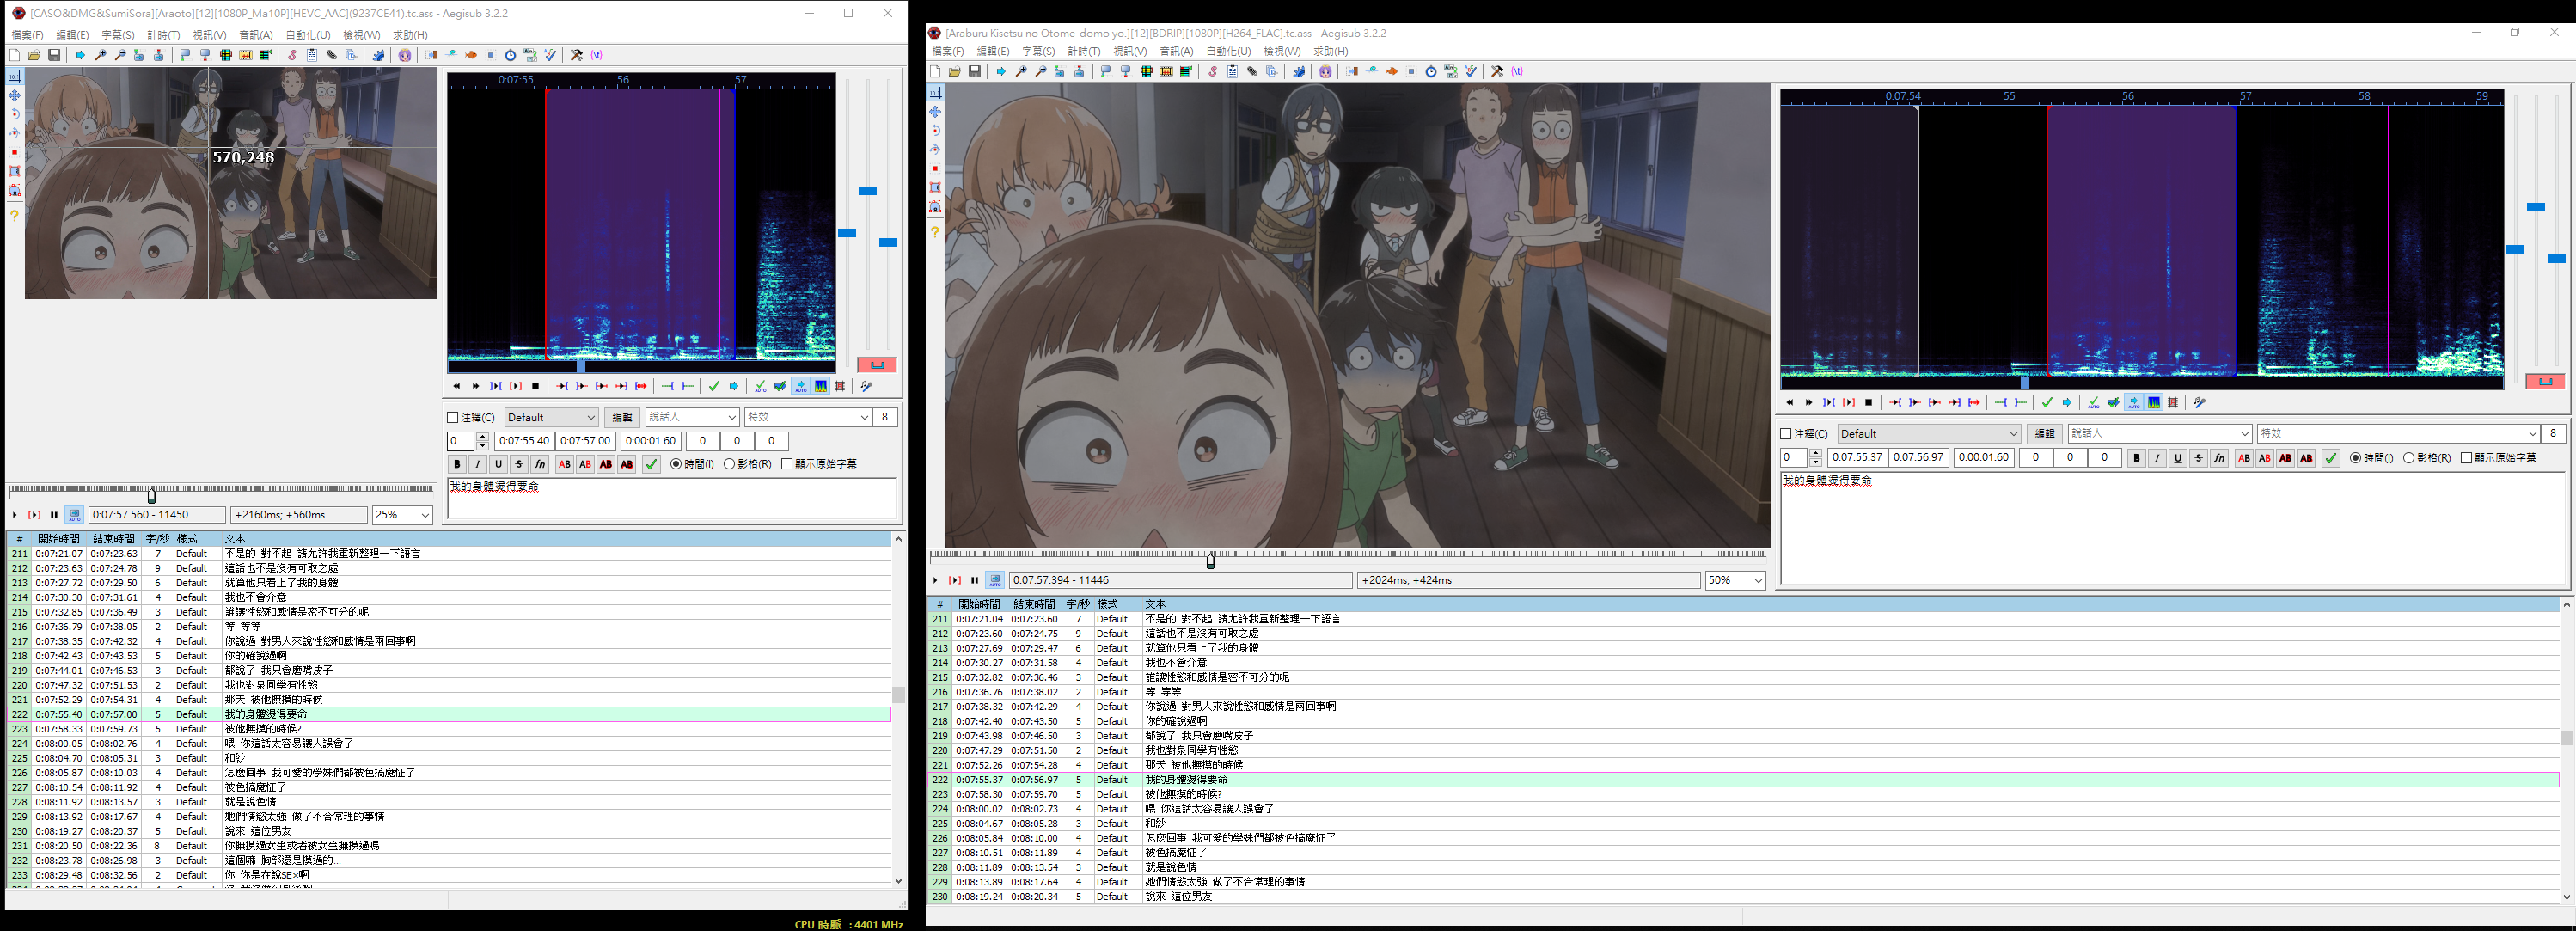The height and width of the screenshot is (931, 2576).
Task: Play audio selection in right audio panel
Action: tap(1849, 402)
